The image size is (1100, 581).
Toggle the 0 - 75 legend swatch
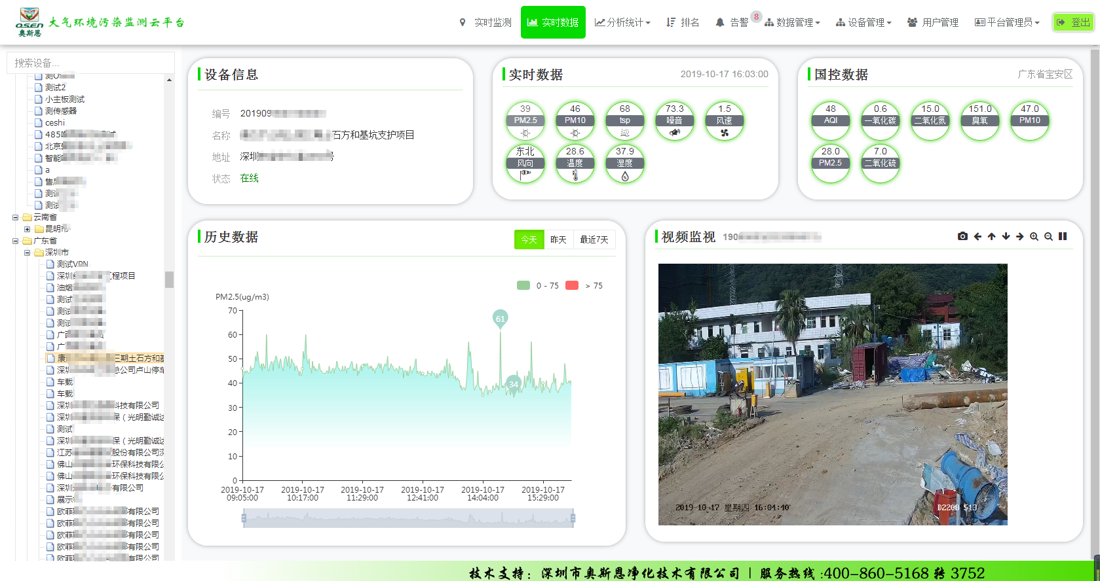(523, 285)
